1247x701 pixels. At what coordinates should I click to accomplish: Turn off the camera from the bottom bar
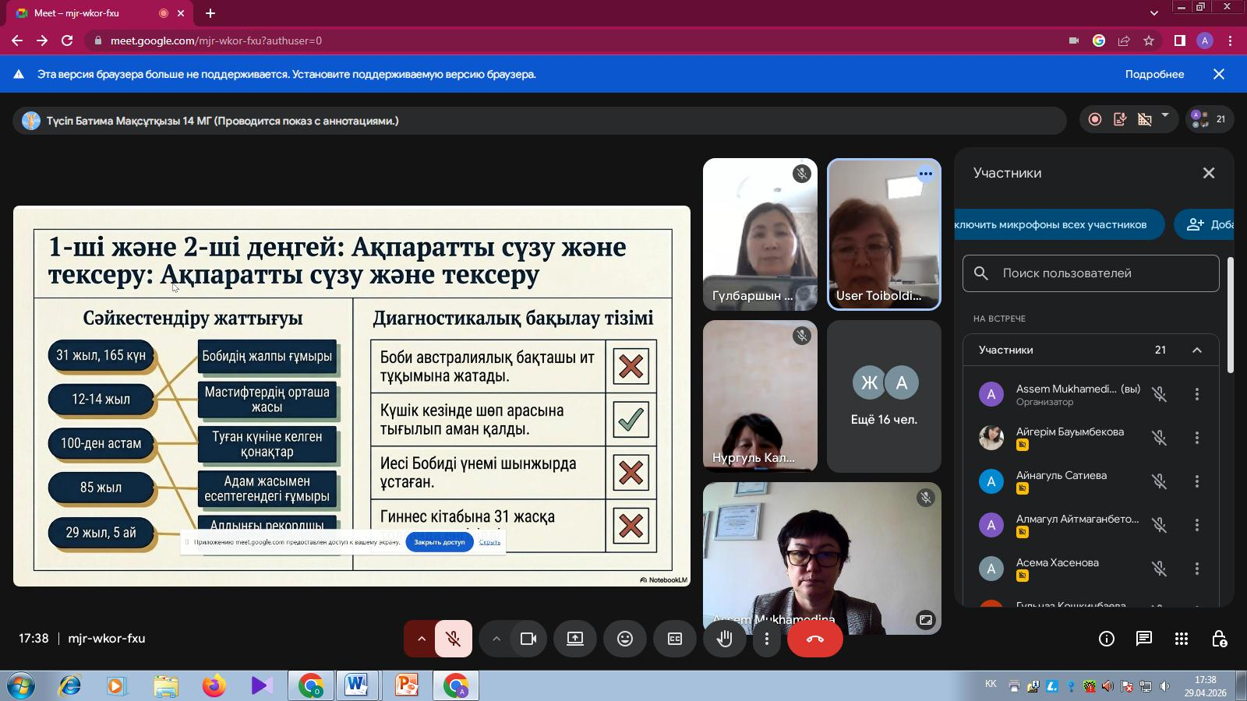pos(529,638)
